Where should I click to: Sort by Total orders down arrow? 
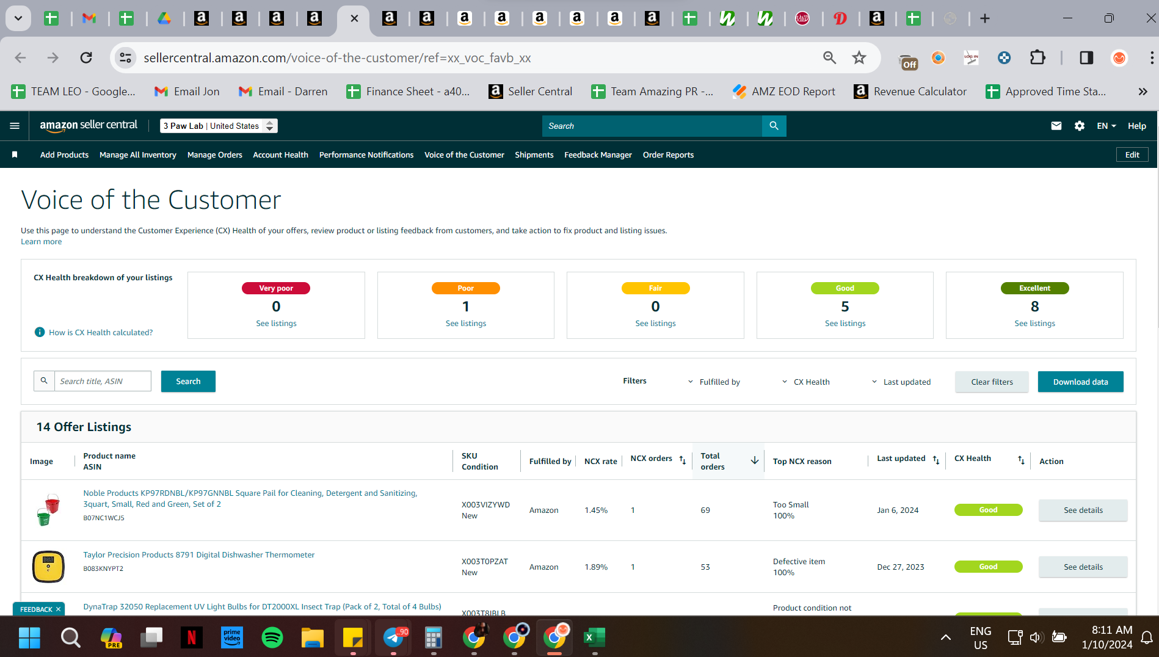click(x=755, y=460)
